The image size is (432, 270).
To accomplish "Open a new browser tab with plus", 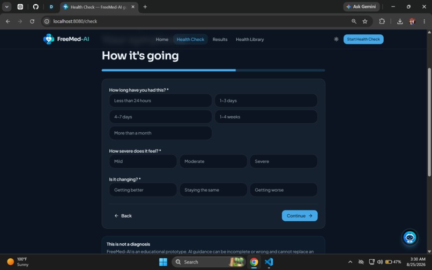I will (x=145, y=7).
